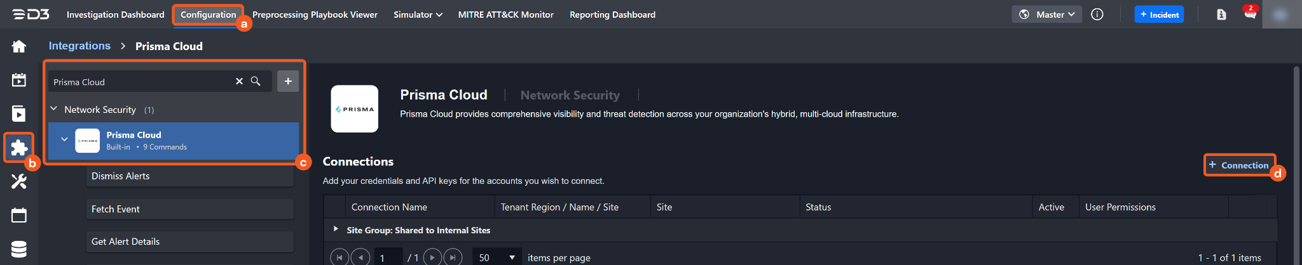Open the Master site dropdown
1302x265 pixels.
(1046, 15)
